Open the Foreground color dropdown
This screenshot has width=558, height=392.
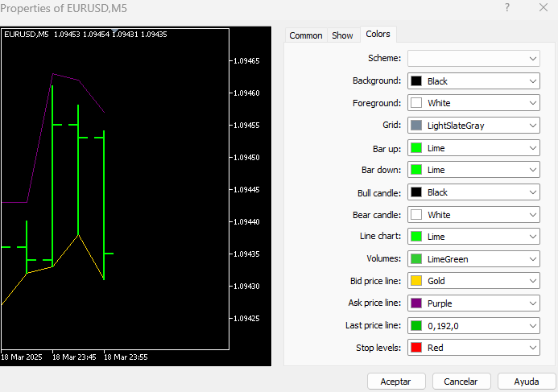coord(473,103)
